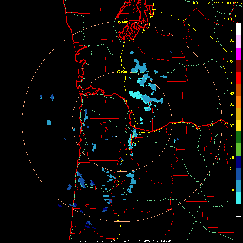Click legend value 30
Image resolution: width=243 pixels, height=243 pixels.
point(232,126)
